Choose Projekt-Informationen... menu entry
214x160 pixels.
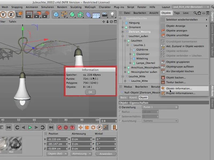[185, 93]
